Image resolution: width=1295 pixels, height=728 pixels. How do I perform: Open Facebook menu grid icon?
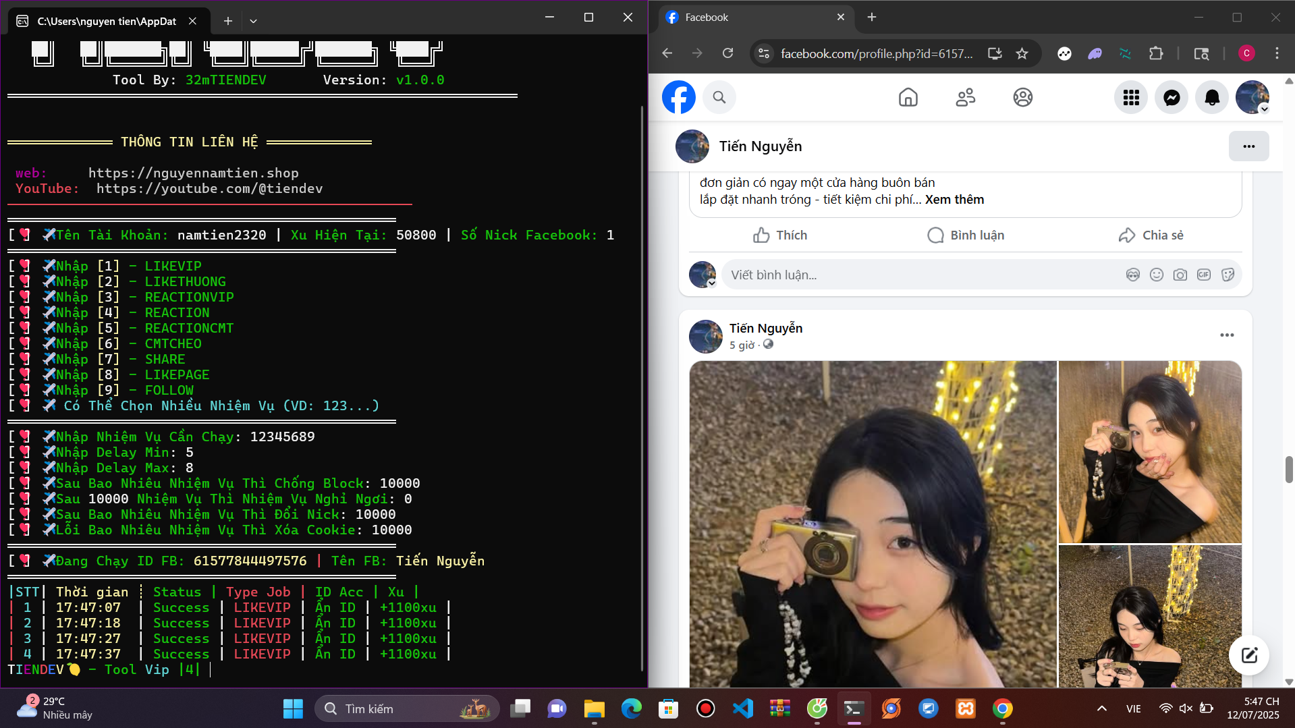click(x=1131, y=97)
